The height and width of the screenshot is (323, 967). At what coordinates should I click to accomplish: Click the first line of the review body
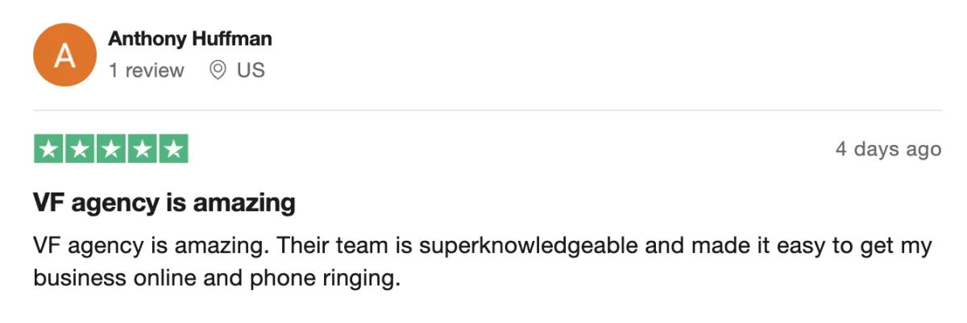(x=482, y=246)
